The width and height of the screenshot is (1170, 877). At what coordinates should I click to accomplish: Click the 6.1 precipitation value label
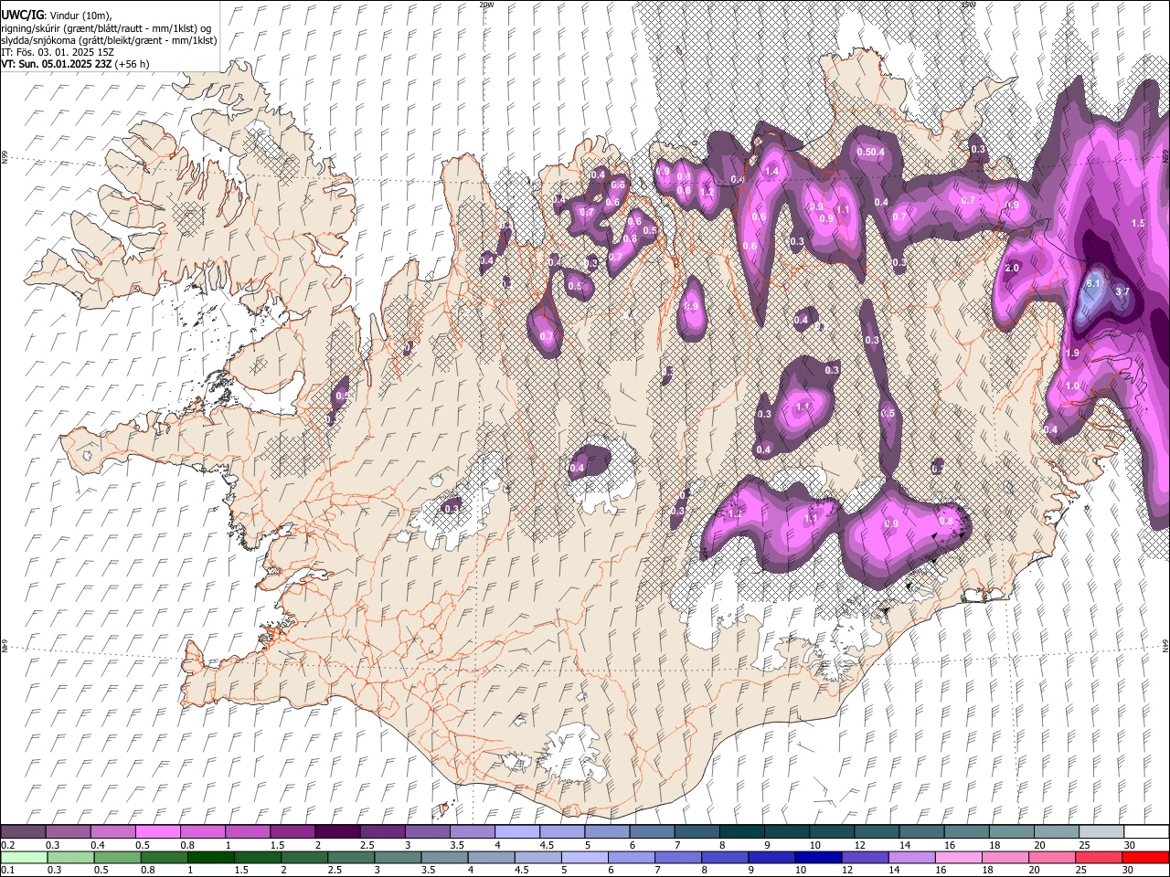pyautogui.click(x=1093, y=284)
